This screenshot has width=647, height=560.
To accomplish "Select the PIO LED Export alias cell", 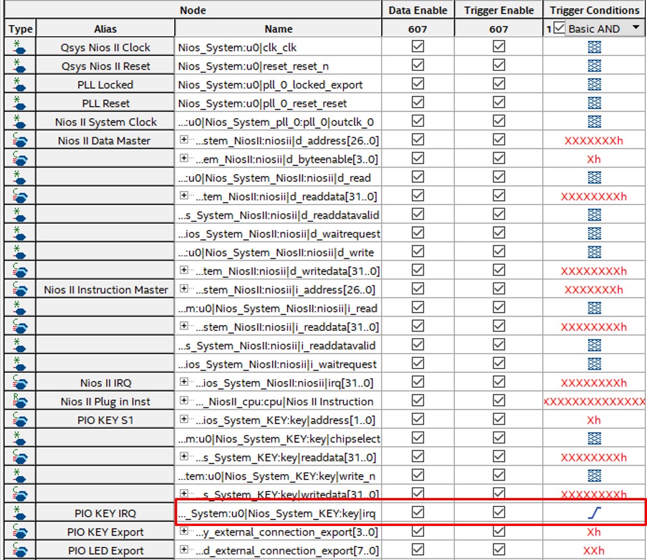I will click(x=105, y=550).
